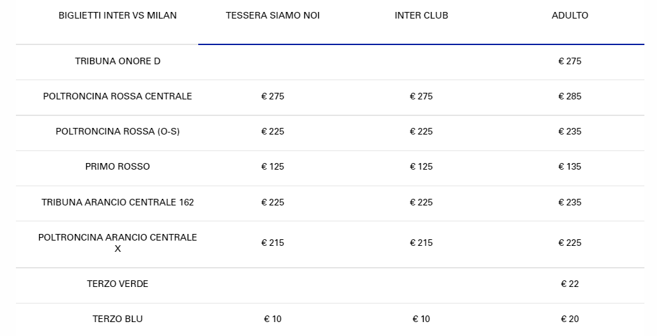Image resolution: width=657 pixels, height=336 pixels.
Task: Click the € 20 Terzo Blu Adulto price
Action: pyautogui.click(x=569, y=319)
